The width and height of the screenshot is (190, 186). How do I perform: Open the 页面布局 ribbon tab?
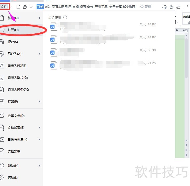point(58,7)
